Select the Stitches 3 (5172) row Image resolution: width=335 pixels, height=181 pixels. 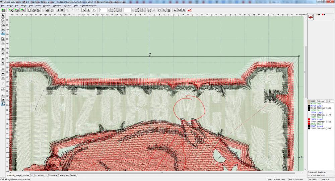point(321,115)
